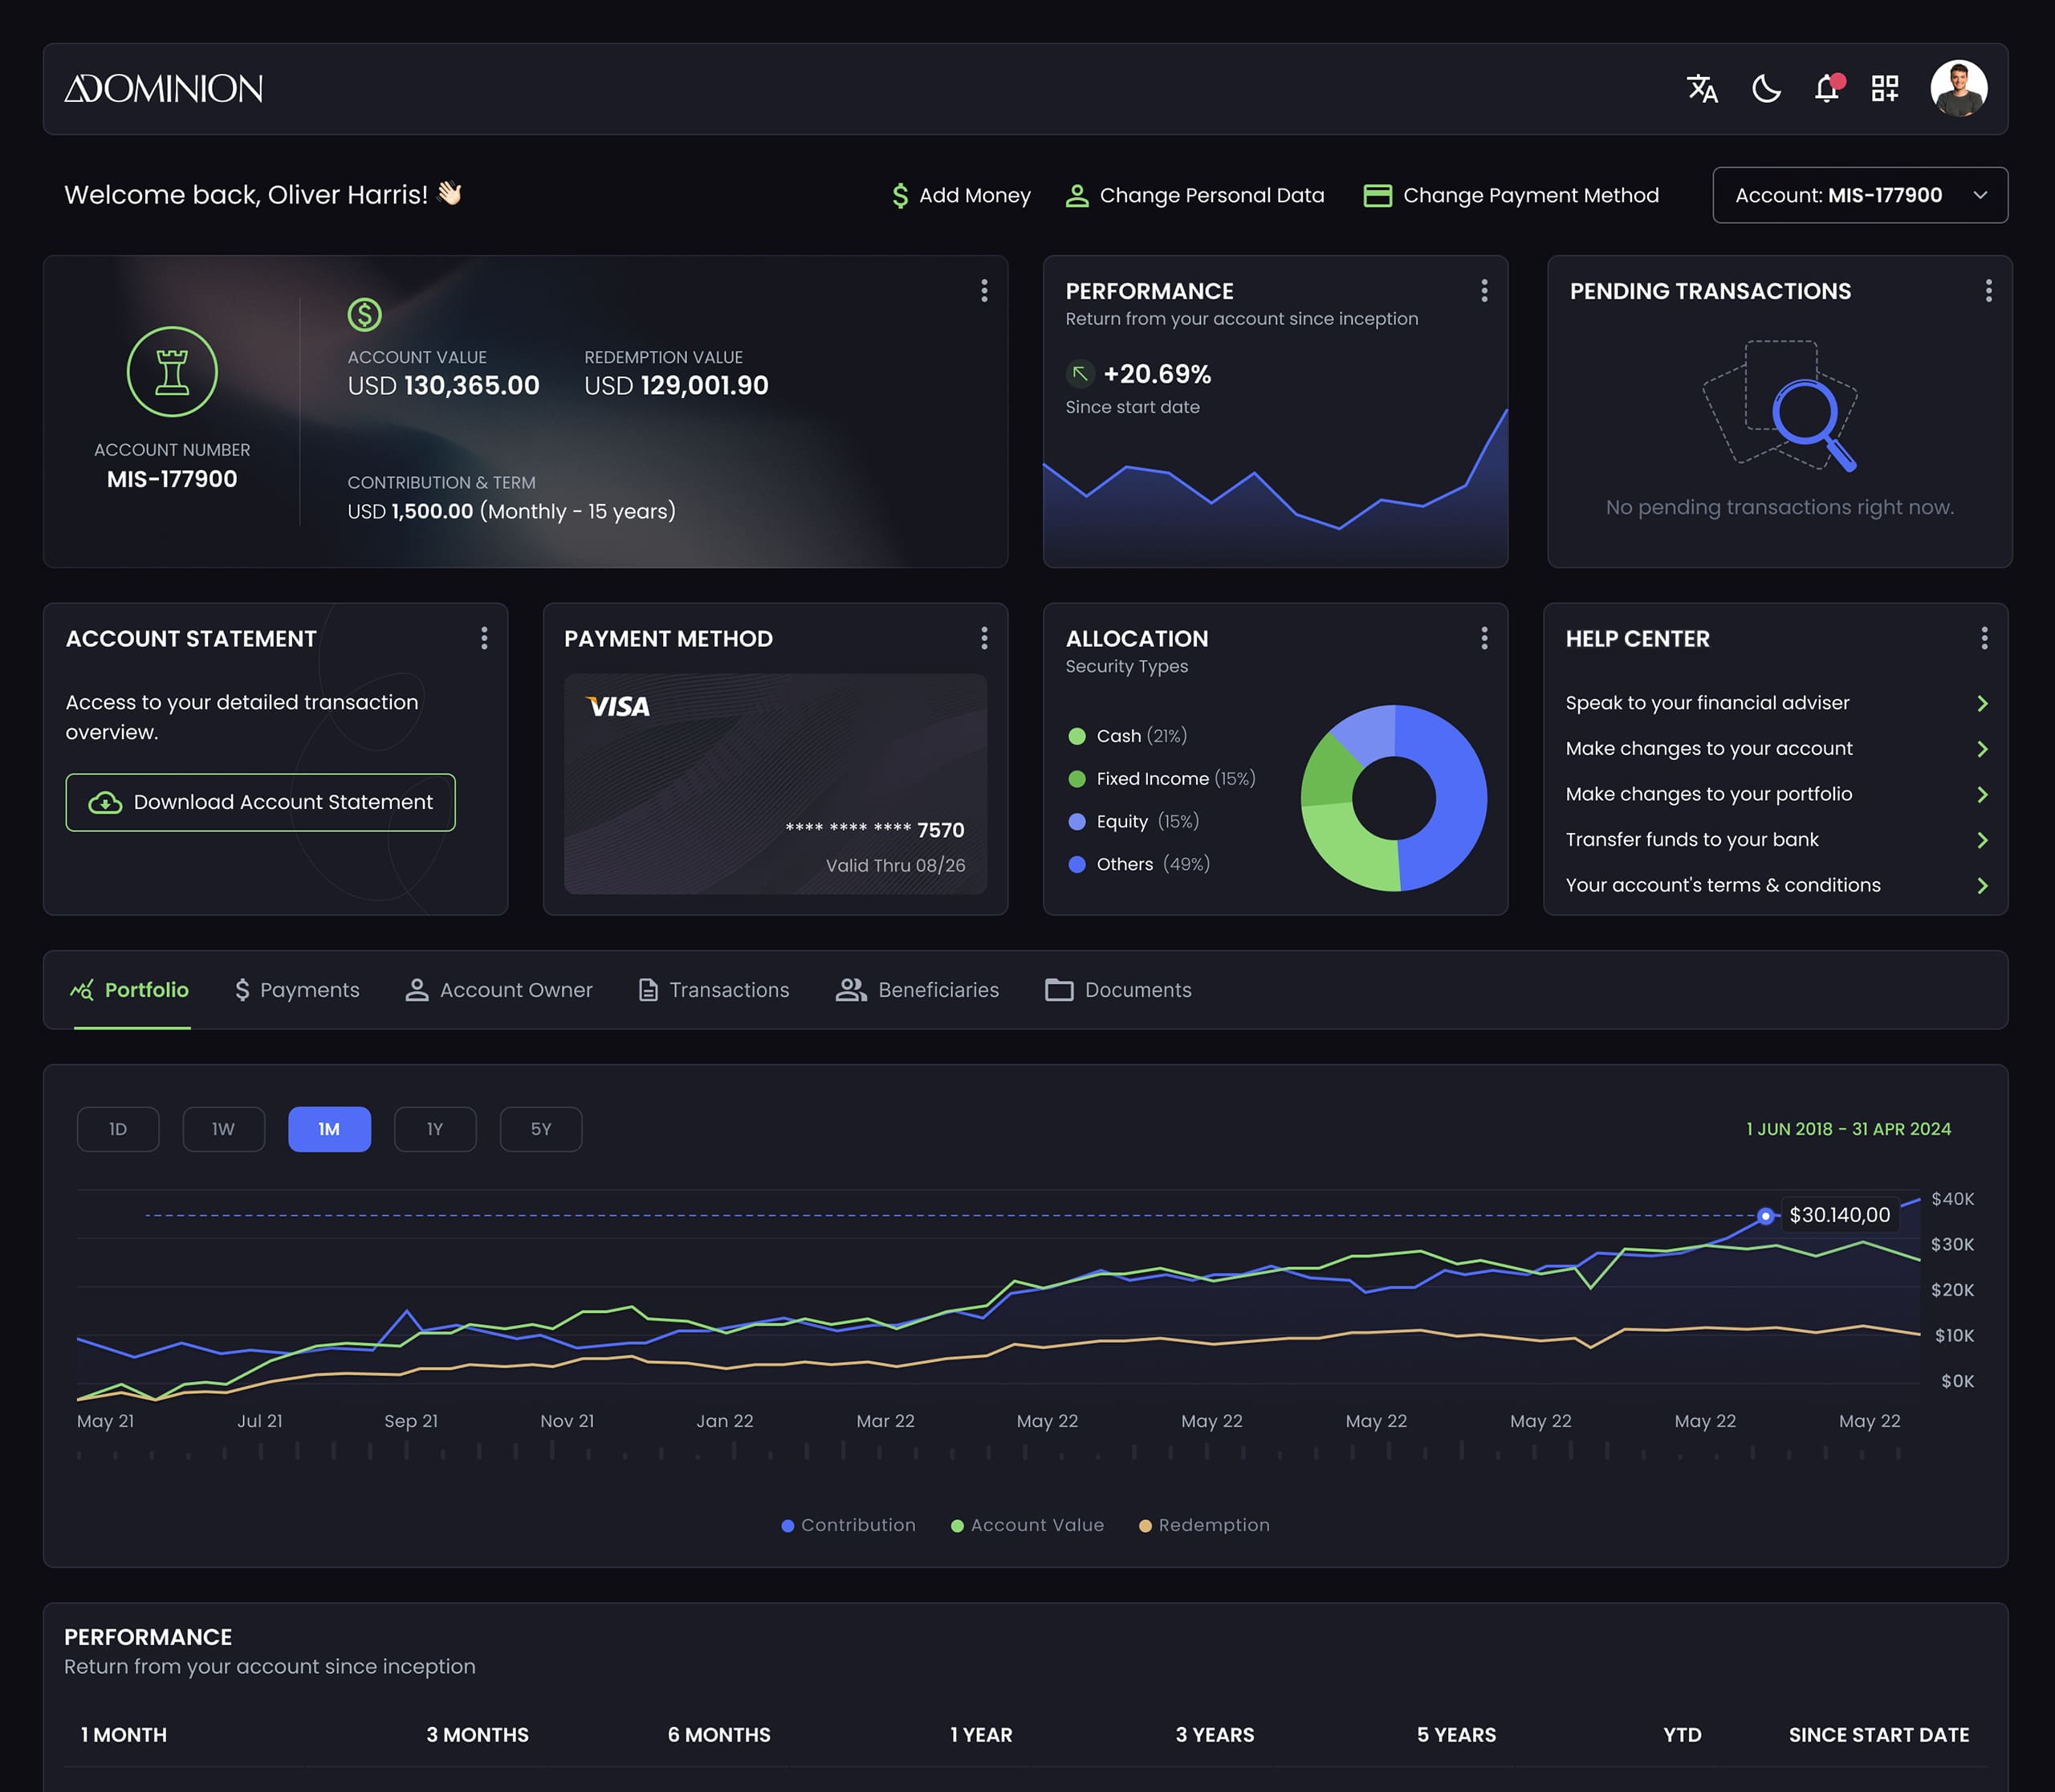Viewport: 2055px width, 1792px height.
Task: Click the Visa card thumbnail
Action: (x=775, y=783)
